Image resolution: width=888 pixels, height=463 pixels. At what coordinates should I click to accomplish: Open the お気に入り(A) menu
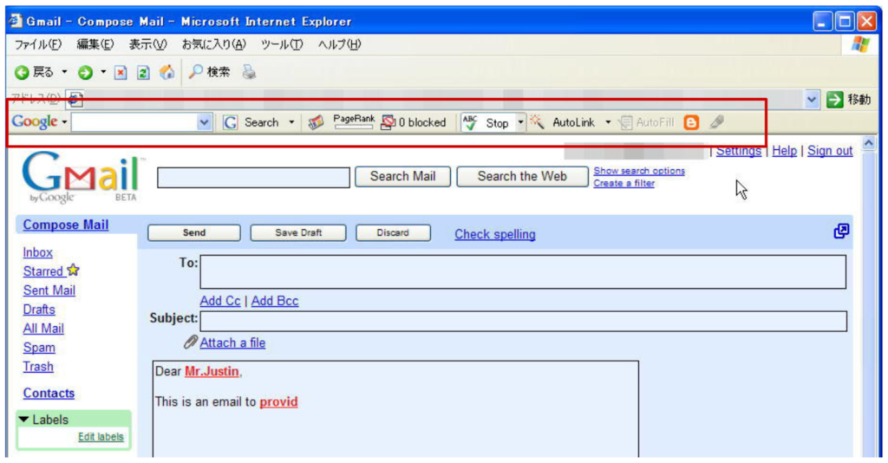click(x=213, y=44)
